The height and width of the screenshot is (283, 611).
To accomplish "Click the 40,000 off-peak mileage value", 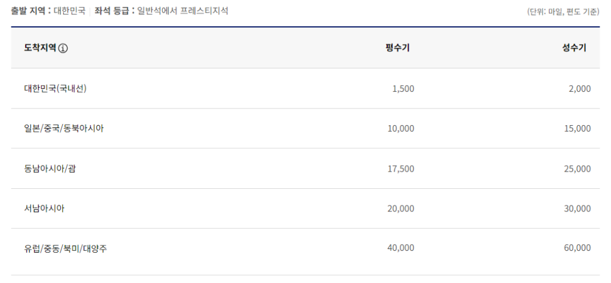I will tap(400, 248).
